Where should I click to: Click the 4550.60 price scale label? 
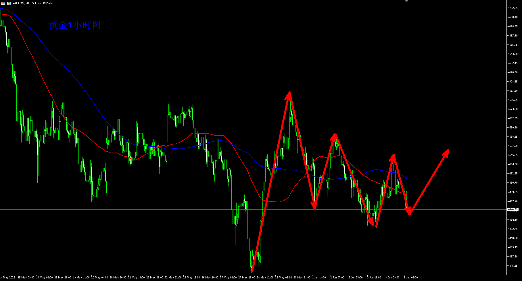click(x=513, y=128)
